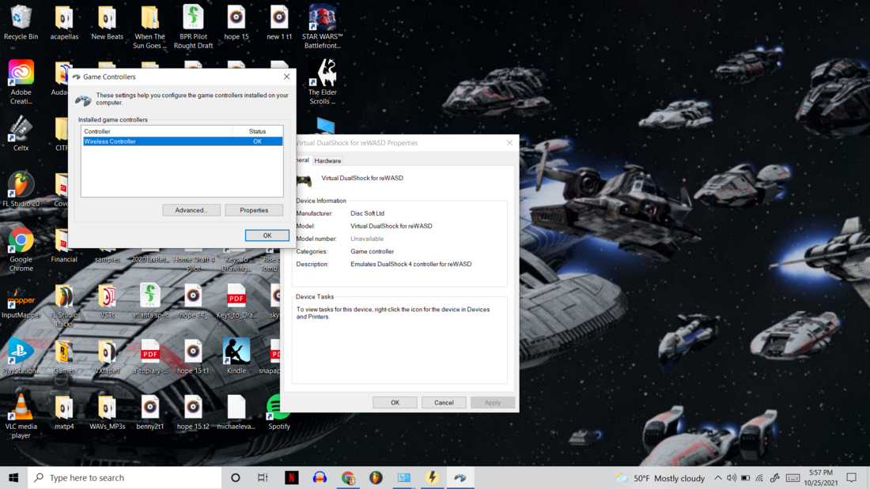Select the InputMapper desktop shortcut
This screenshot has height=489, width=870.
(21, 303)
